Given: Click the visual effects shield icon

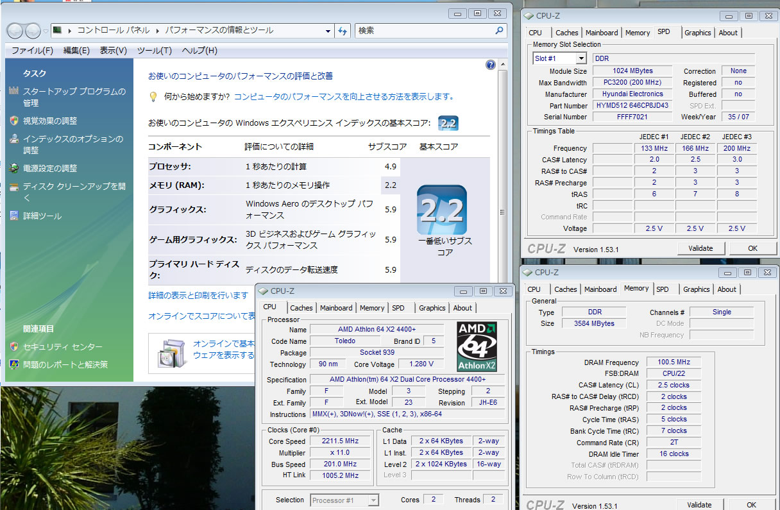Looking at the screenshot, I should (x=14, y=121).
